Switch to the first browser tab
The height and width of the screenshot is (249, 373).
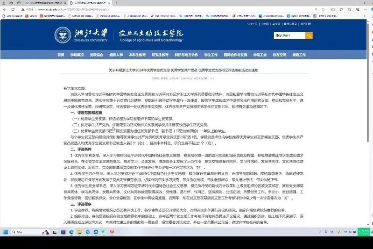pos(46,3)
